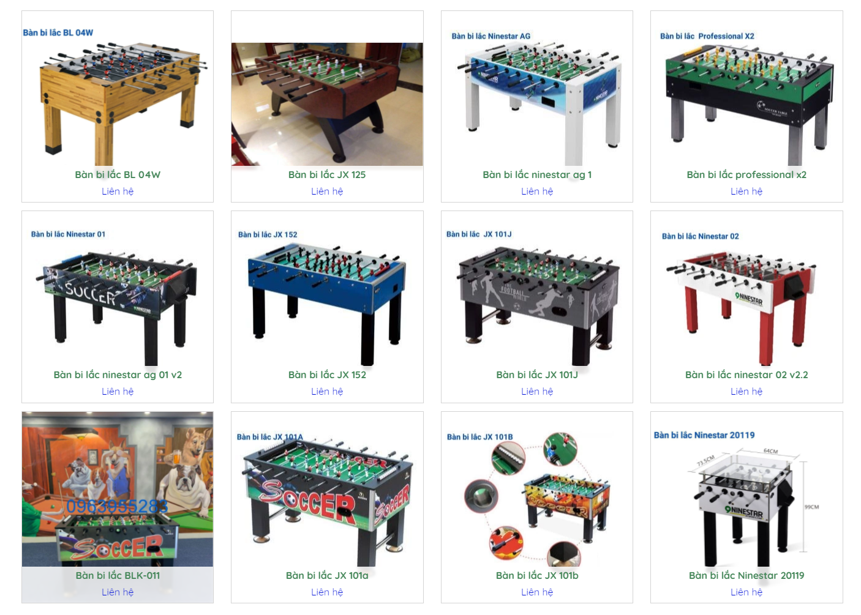Click 'Liên hệ' under Bàn bi lắc JX 152
The width and height of the screenshot is (861, 615).
[x=327, y=391]
